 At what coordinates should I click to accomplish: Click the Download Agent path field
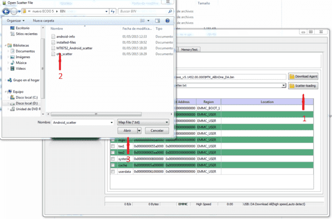point(231,77)
